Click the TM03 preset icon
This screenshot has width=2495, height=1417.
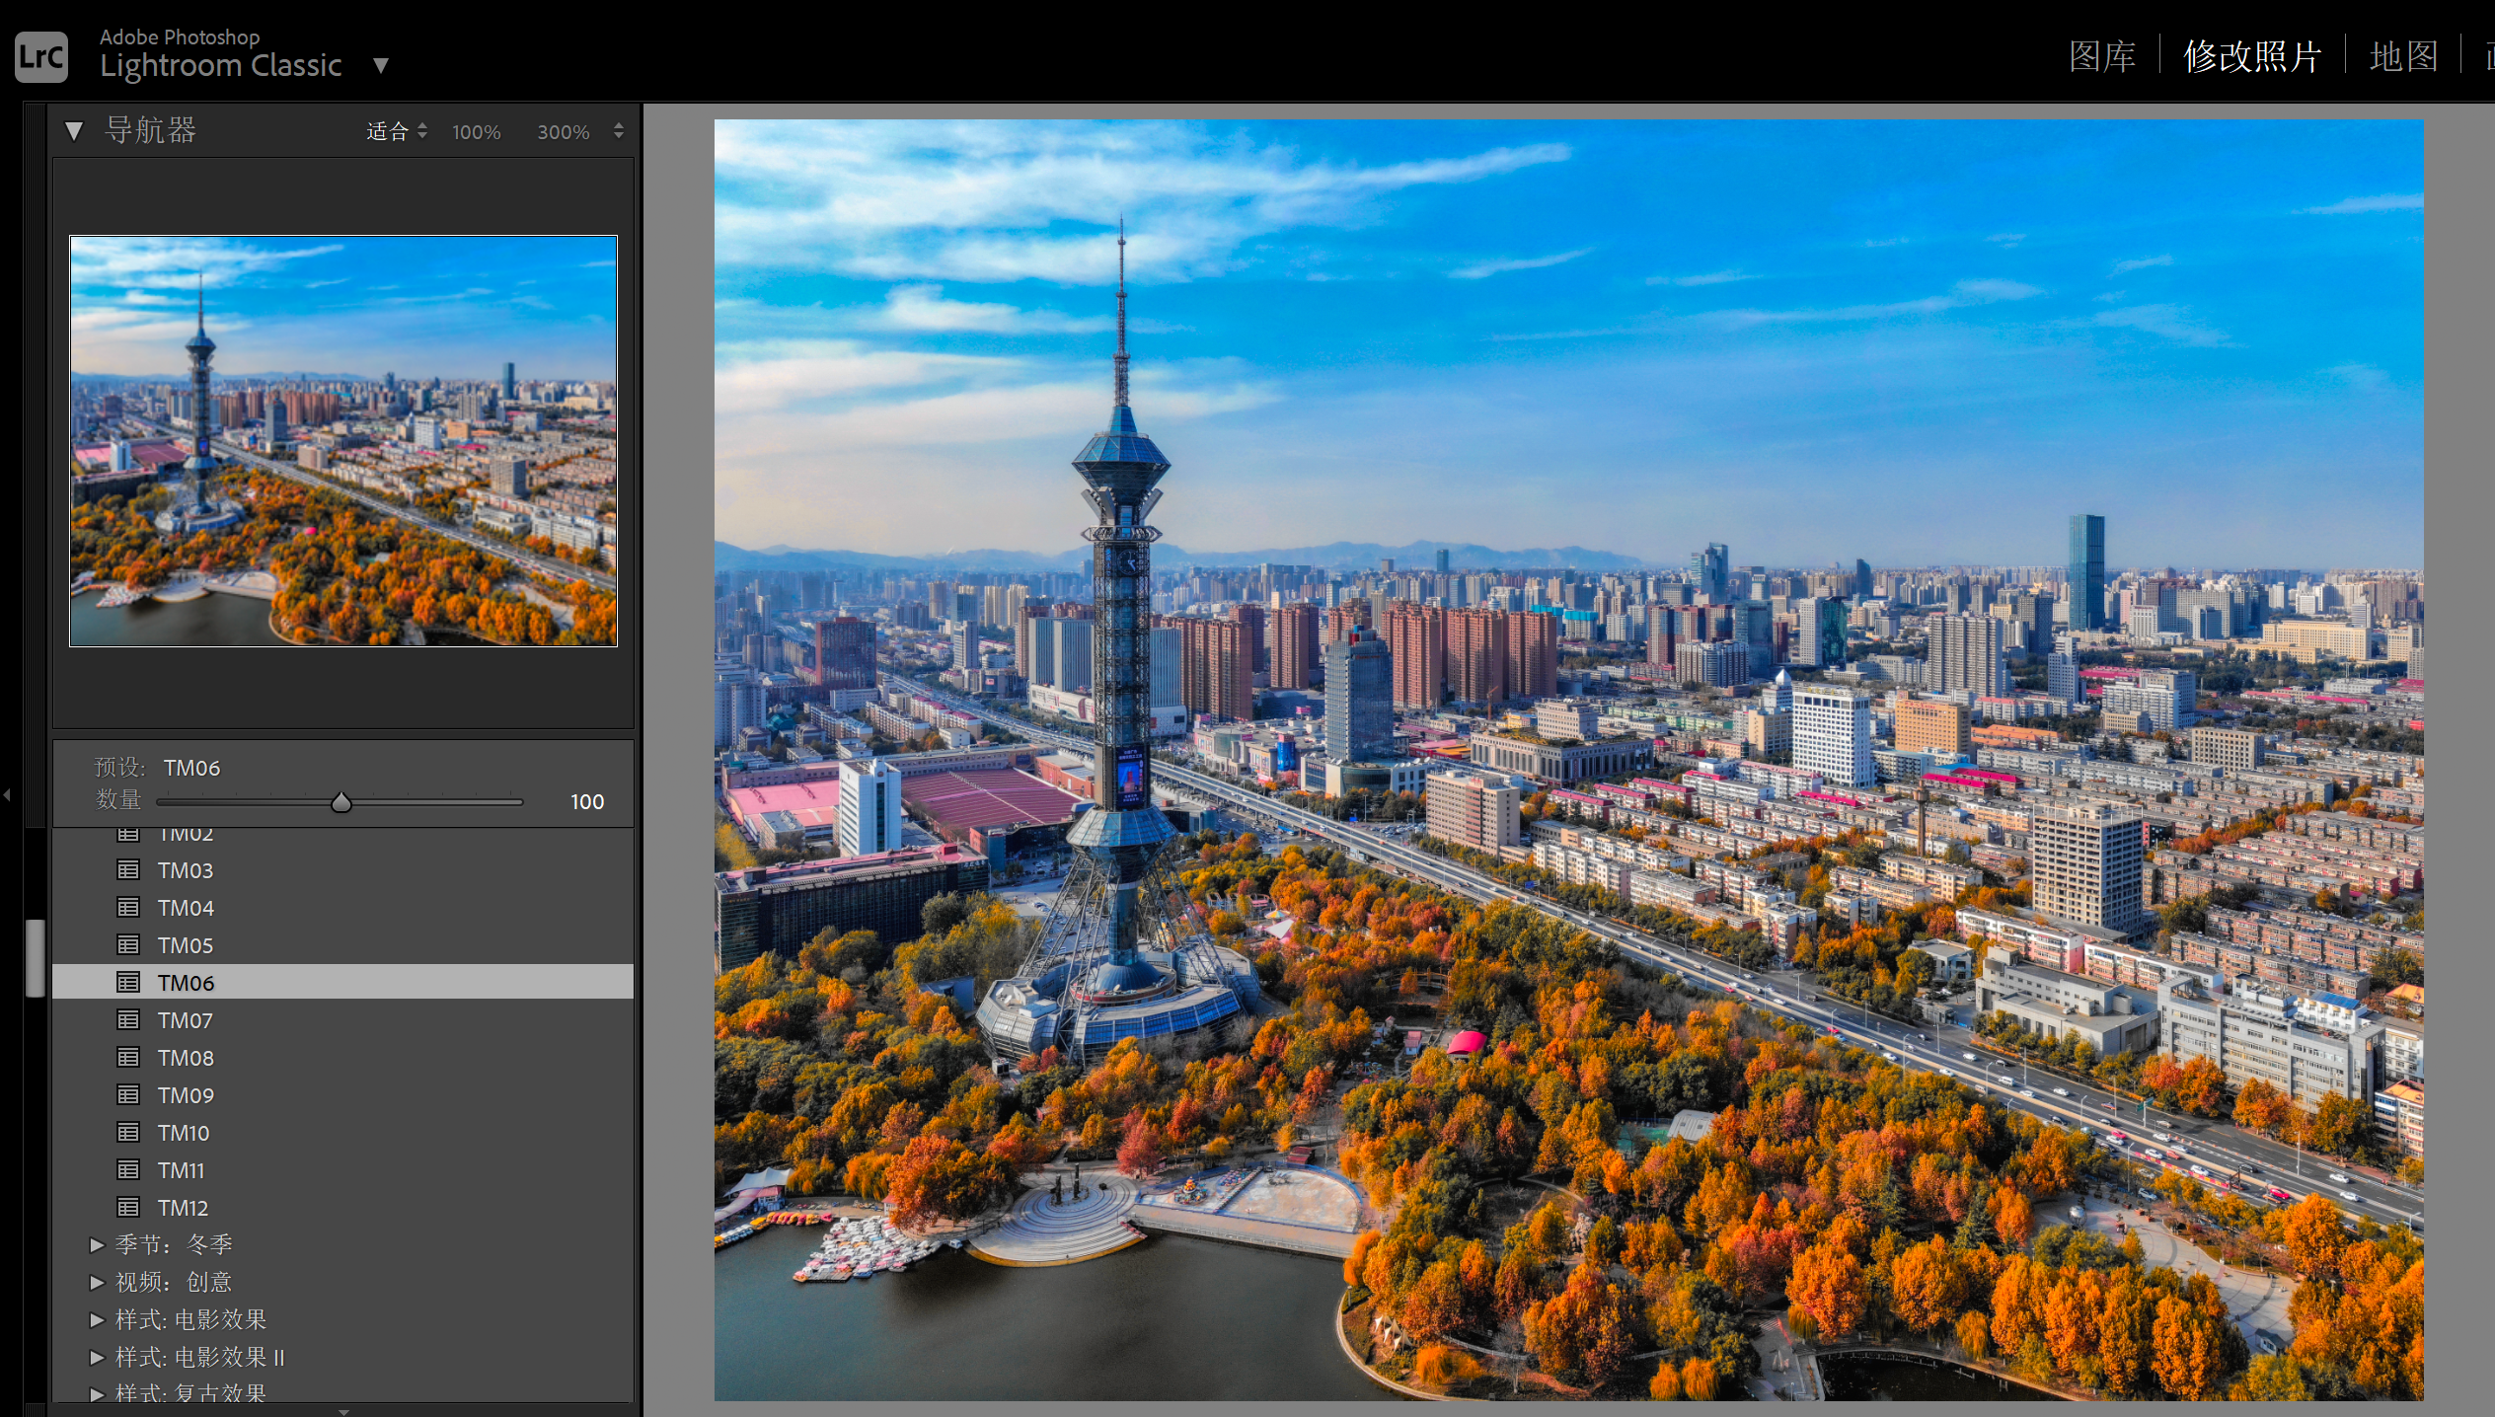[128, 870]
